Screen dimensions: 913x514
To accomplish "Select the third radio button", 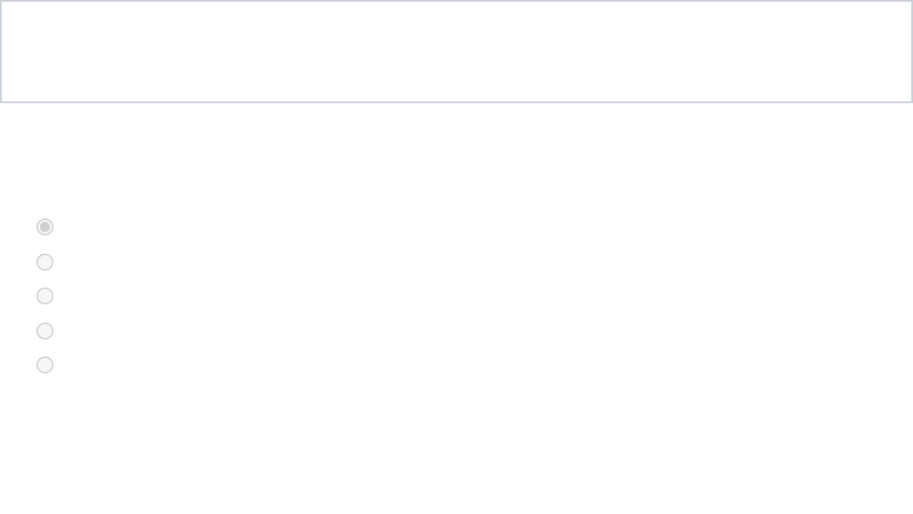I will 45,296.
